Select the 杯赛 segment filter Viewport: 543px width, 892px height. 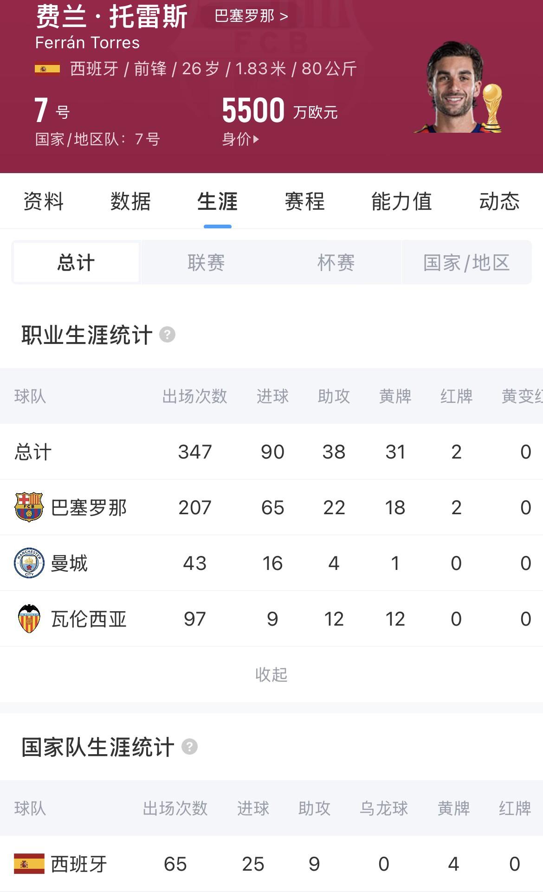point(336,262)
